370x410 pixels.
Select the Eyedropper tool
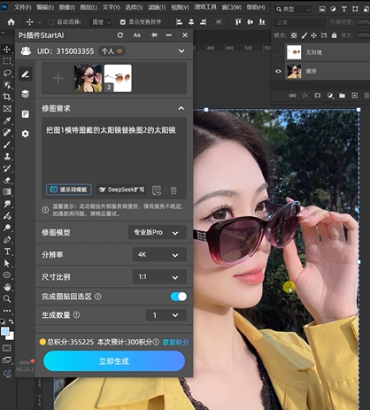7,120
